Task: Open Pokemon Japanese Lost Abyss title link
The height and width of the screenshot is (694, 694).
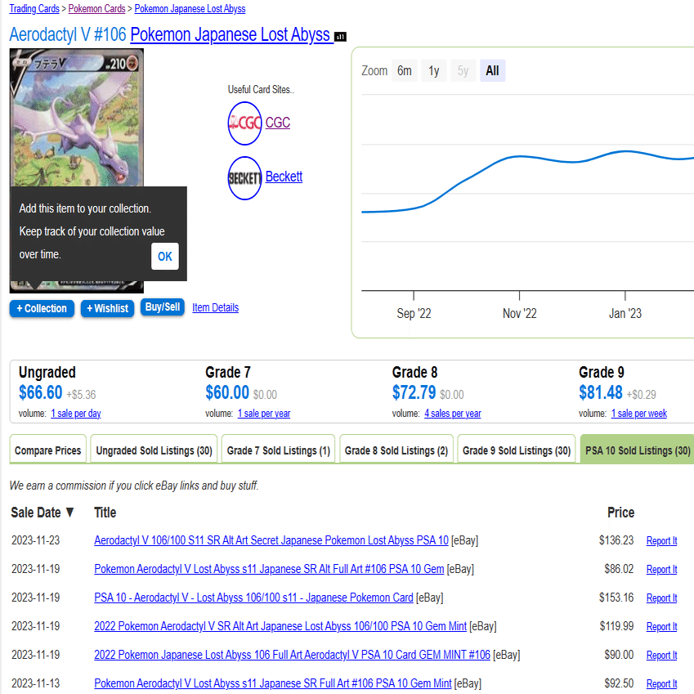Action: tap(232, 34)
